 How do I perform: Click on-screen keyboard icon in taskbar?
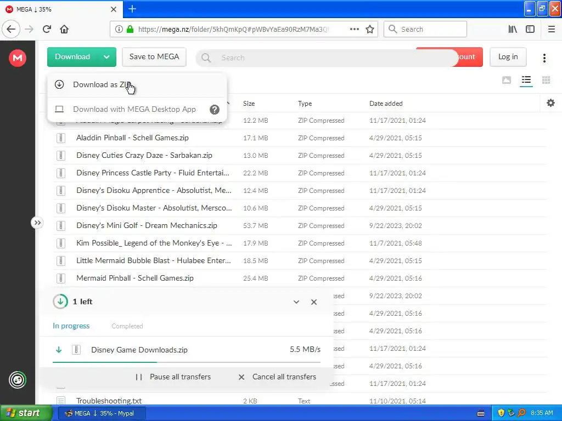coord(481,413)
